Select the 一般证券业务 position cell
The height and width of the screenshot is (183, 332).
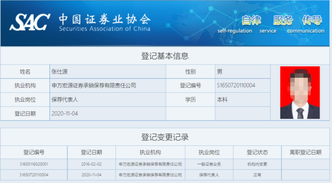coord(209,164)
